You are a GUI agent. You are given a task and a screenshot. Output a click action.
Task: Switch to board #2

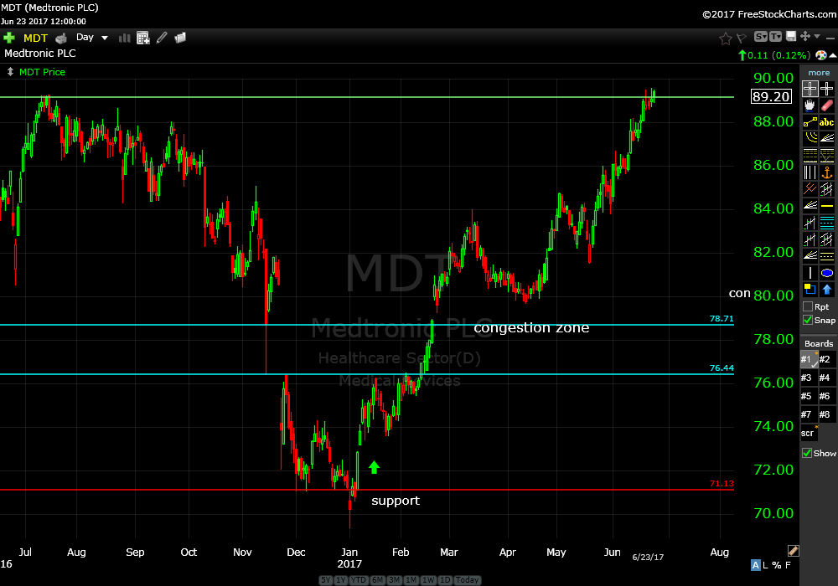coord(826,359)
